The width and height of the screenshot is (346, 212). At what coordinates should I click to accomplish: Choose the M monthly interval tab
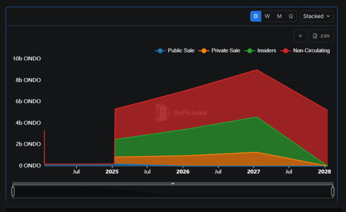tap(279, 16)
